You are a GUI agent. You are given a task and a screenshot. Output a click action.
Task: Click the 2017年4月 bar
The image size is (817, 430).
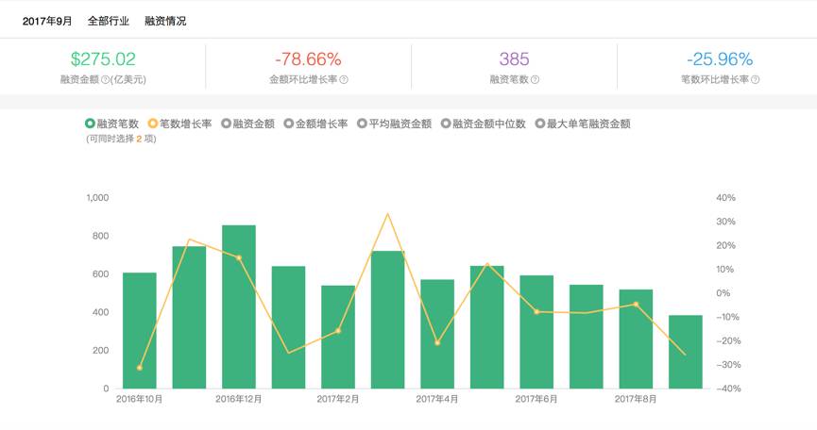437,335
